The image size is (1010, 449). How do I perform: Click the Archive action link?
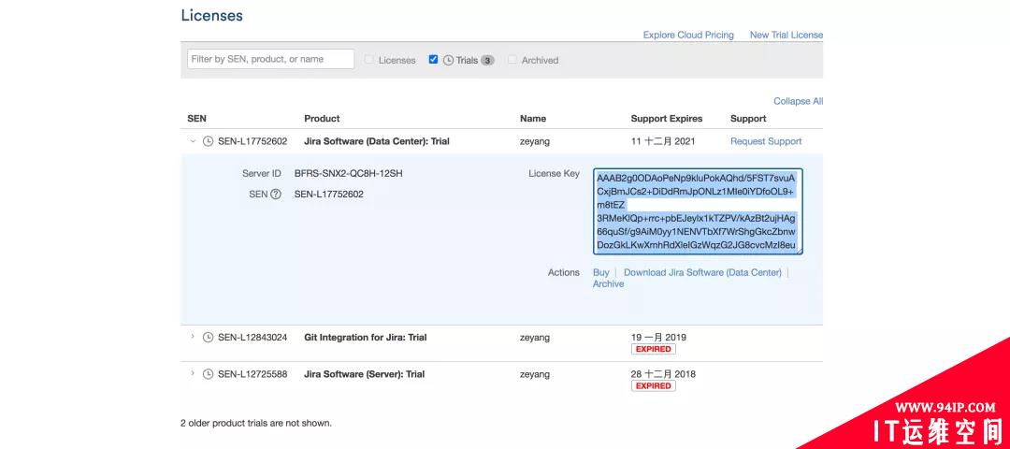tap(608, 284)
